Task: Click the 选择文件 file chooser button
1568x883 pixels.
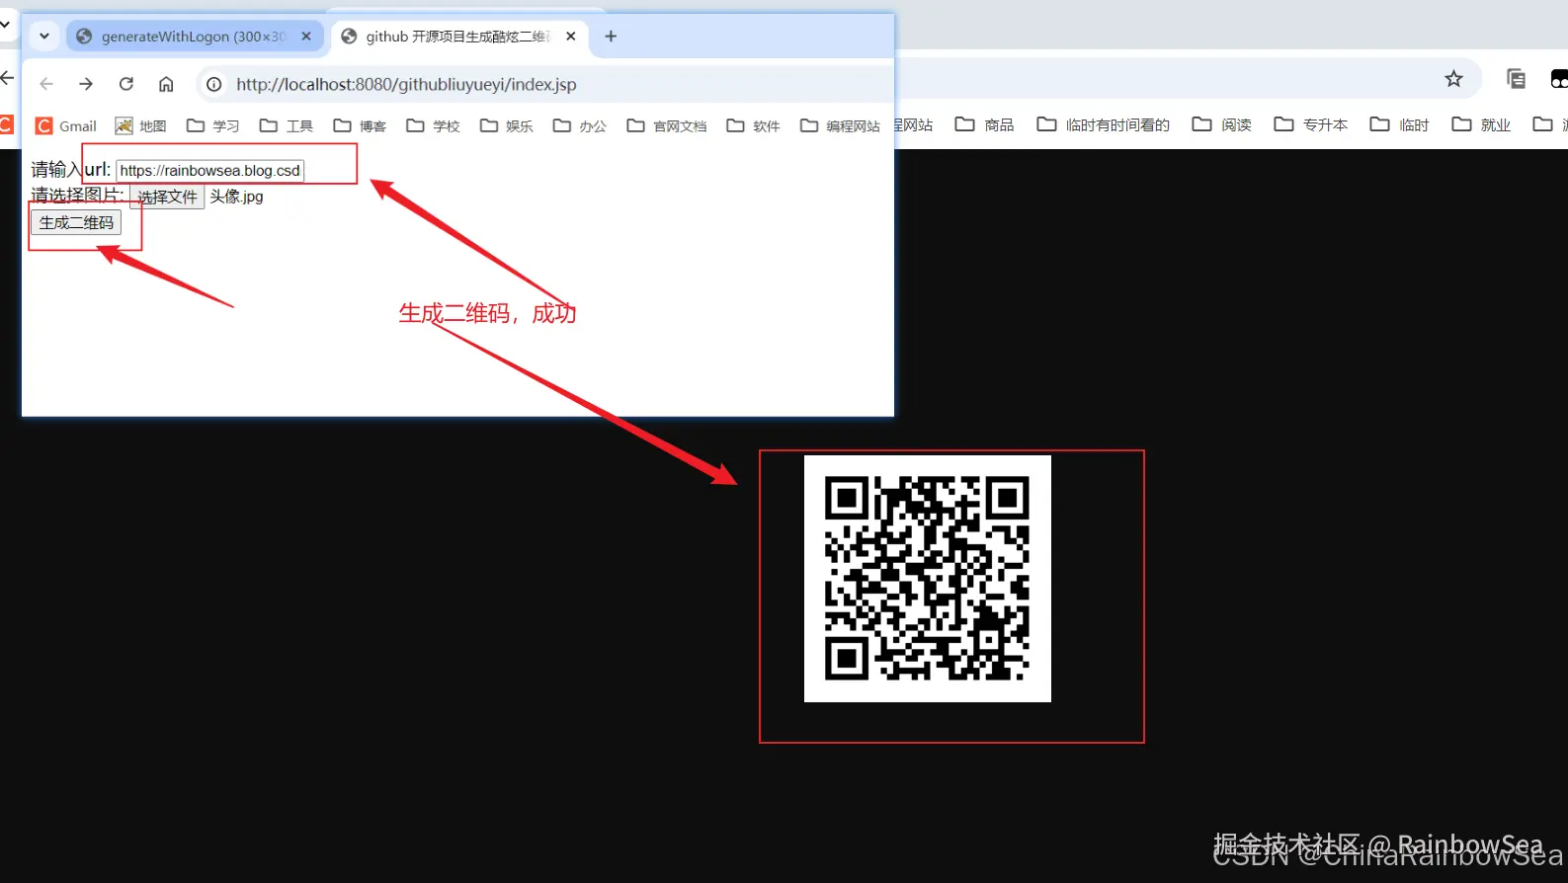Action: 167,197
